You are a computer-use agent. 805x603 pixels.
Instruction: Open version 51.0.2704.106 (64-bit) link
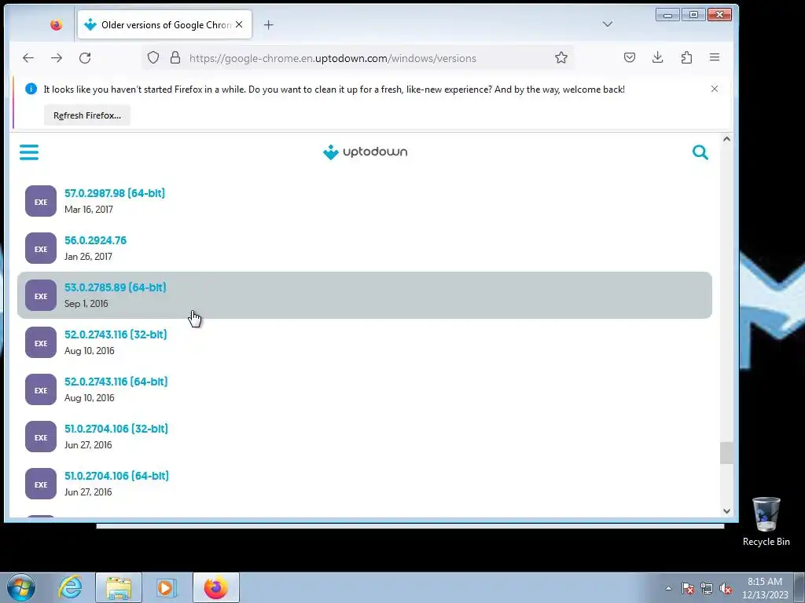tap(116, 477)
